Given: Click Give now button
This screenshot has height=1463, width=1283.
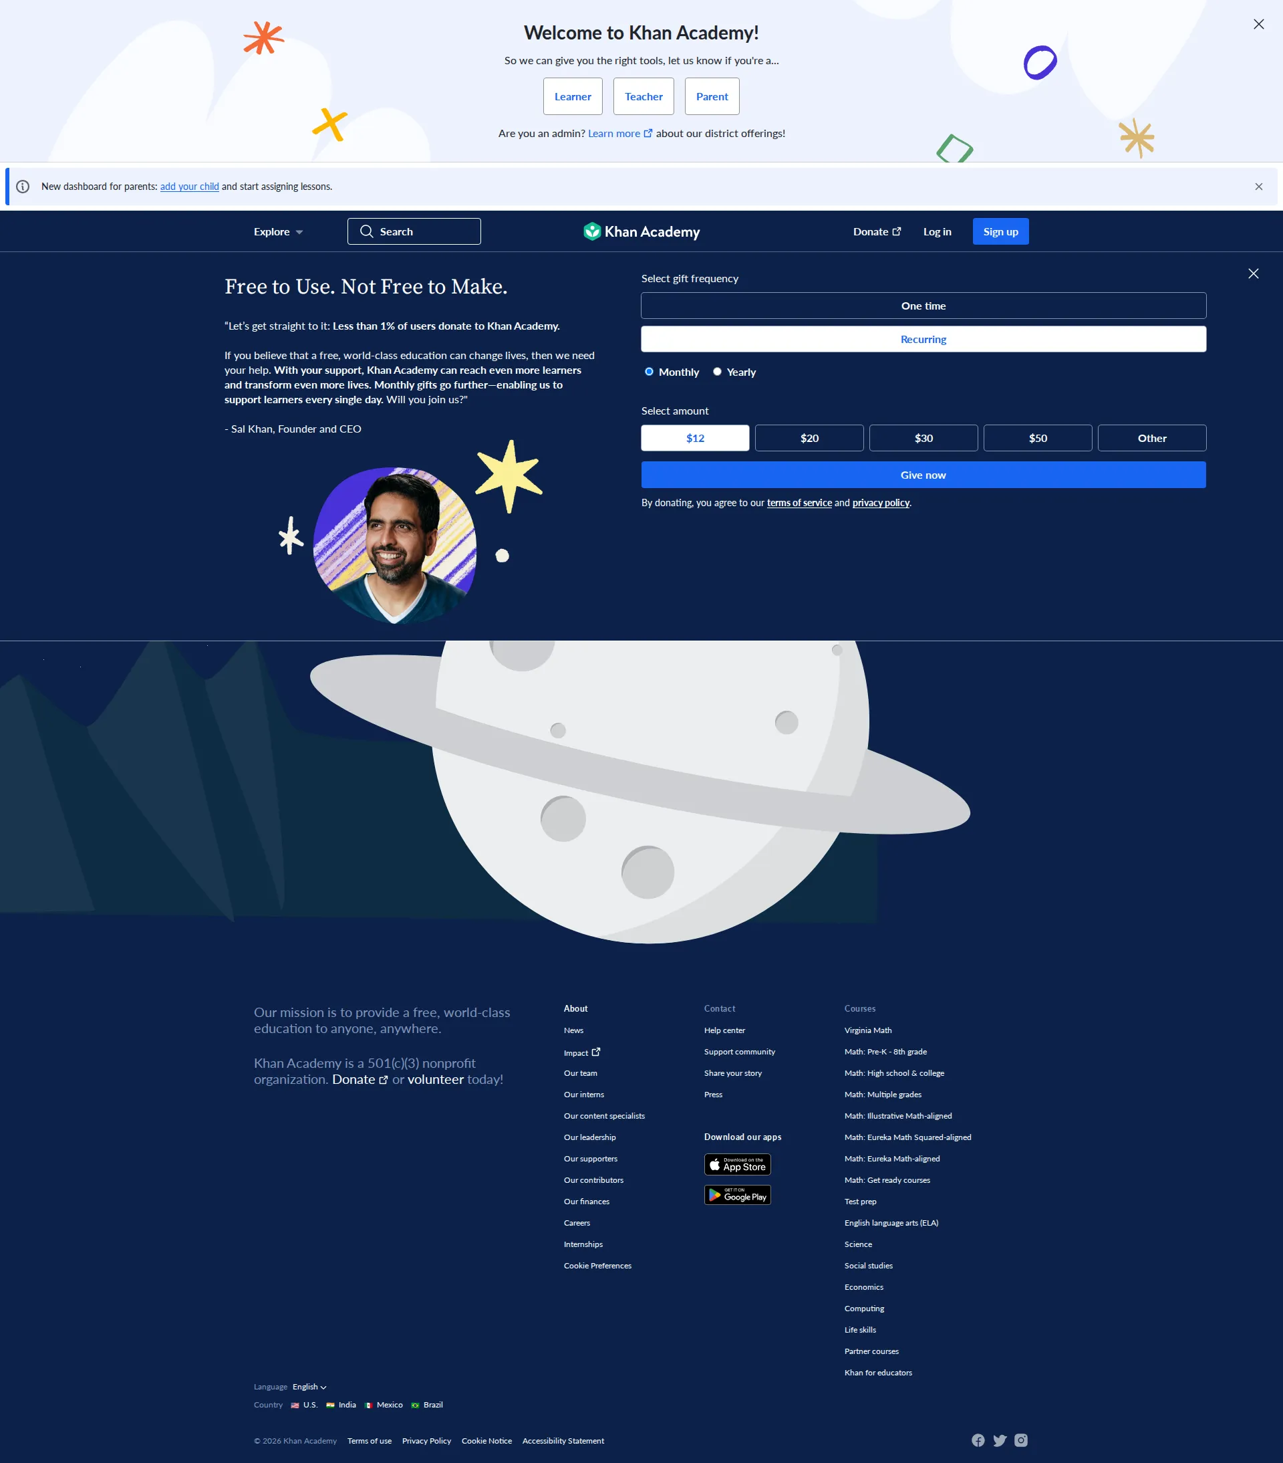Looking at the screenshot, I should 923,475.
